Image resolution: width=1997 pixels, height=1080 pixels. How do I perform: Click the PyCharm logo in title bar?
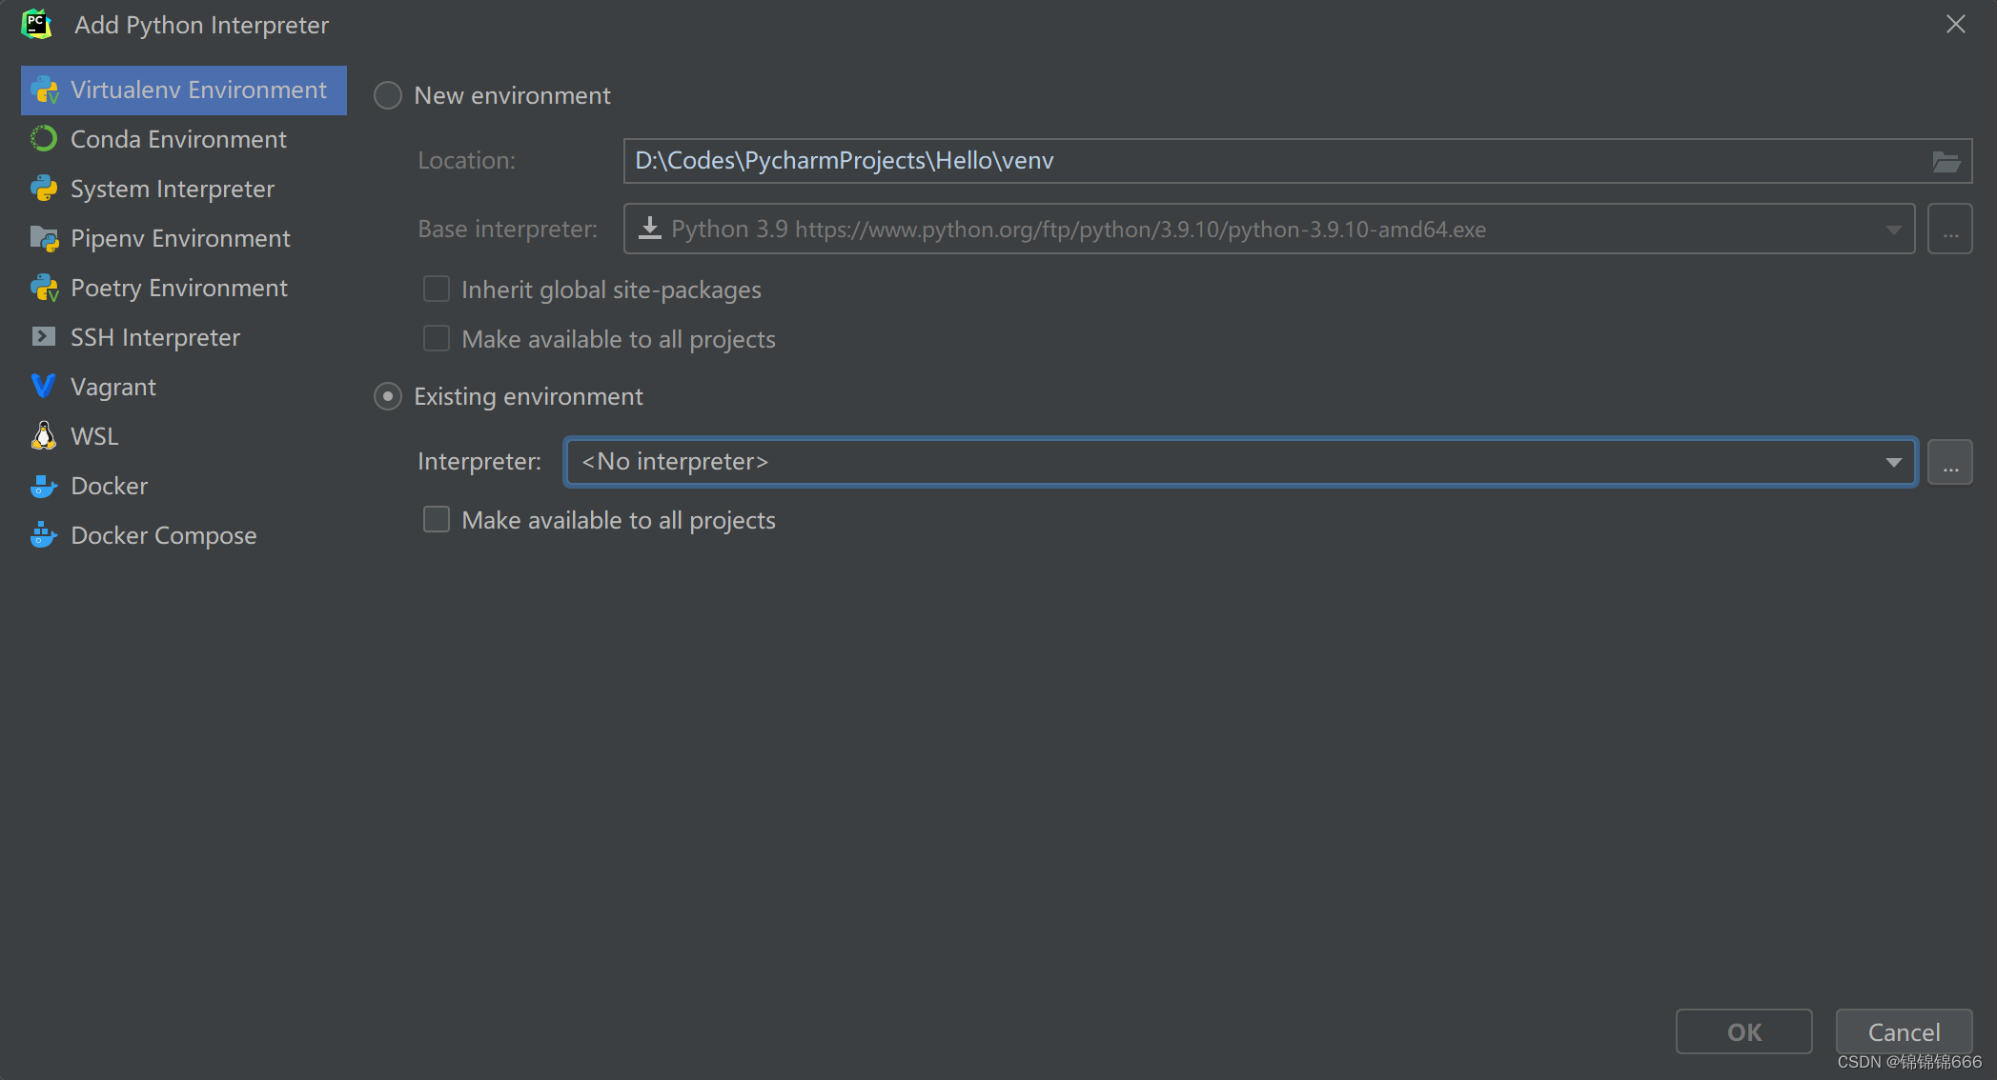coord(36,24)
